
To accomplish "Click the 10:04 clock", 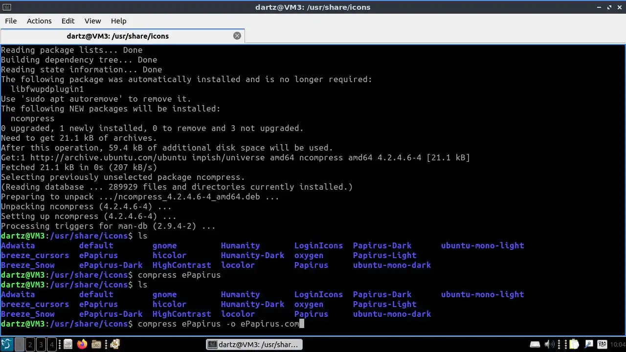I will 618,345.
